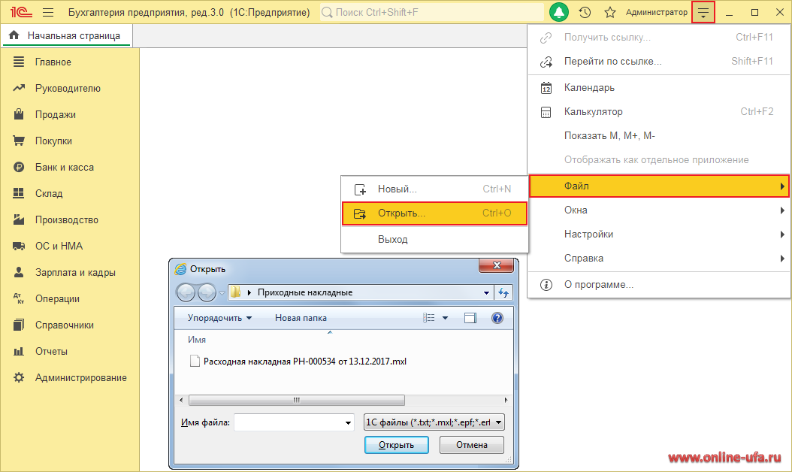Toggle the preview pane icon in dialog
This screenshot has height=472, width=792.
tap(470, 318)
